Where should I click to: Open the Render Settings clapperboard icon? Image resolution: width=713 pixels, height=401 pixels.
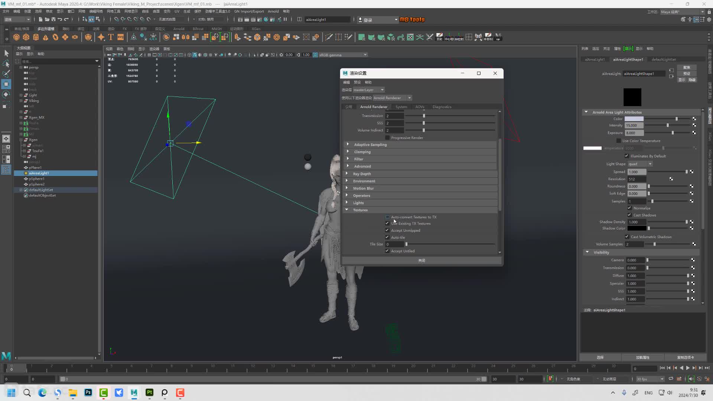260,19
